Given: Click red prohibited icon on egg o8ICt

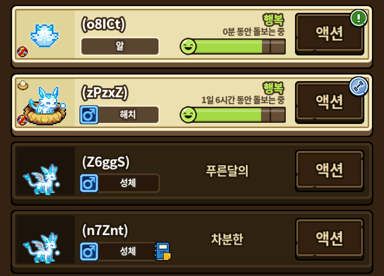Looking at the screenshot, I should pyautogui.click(x=22, y=52).
